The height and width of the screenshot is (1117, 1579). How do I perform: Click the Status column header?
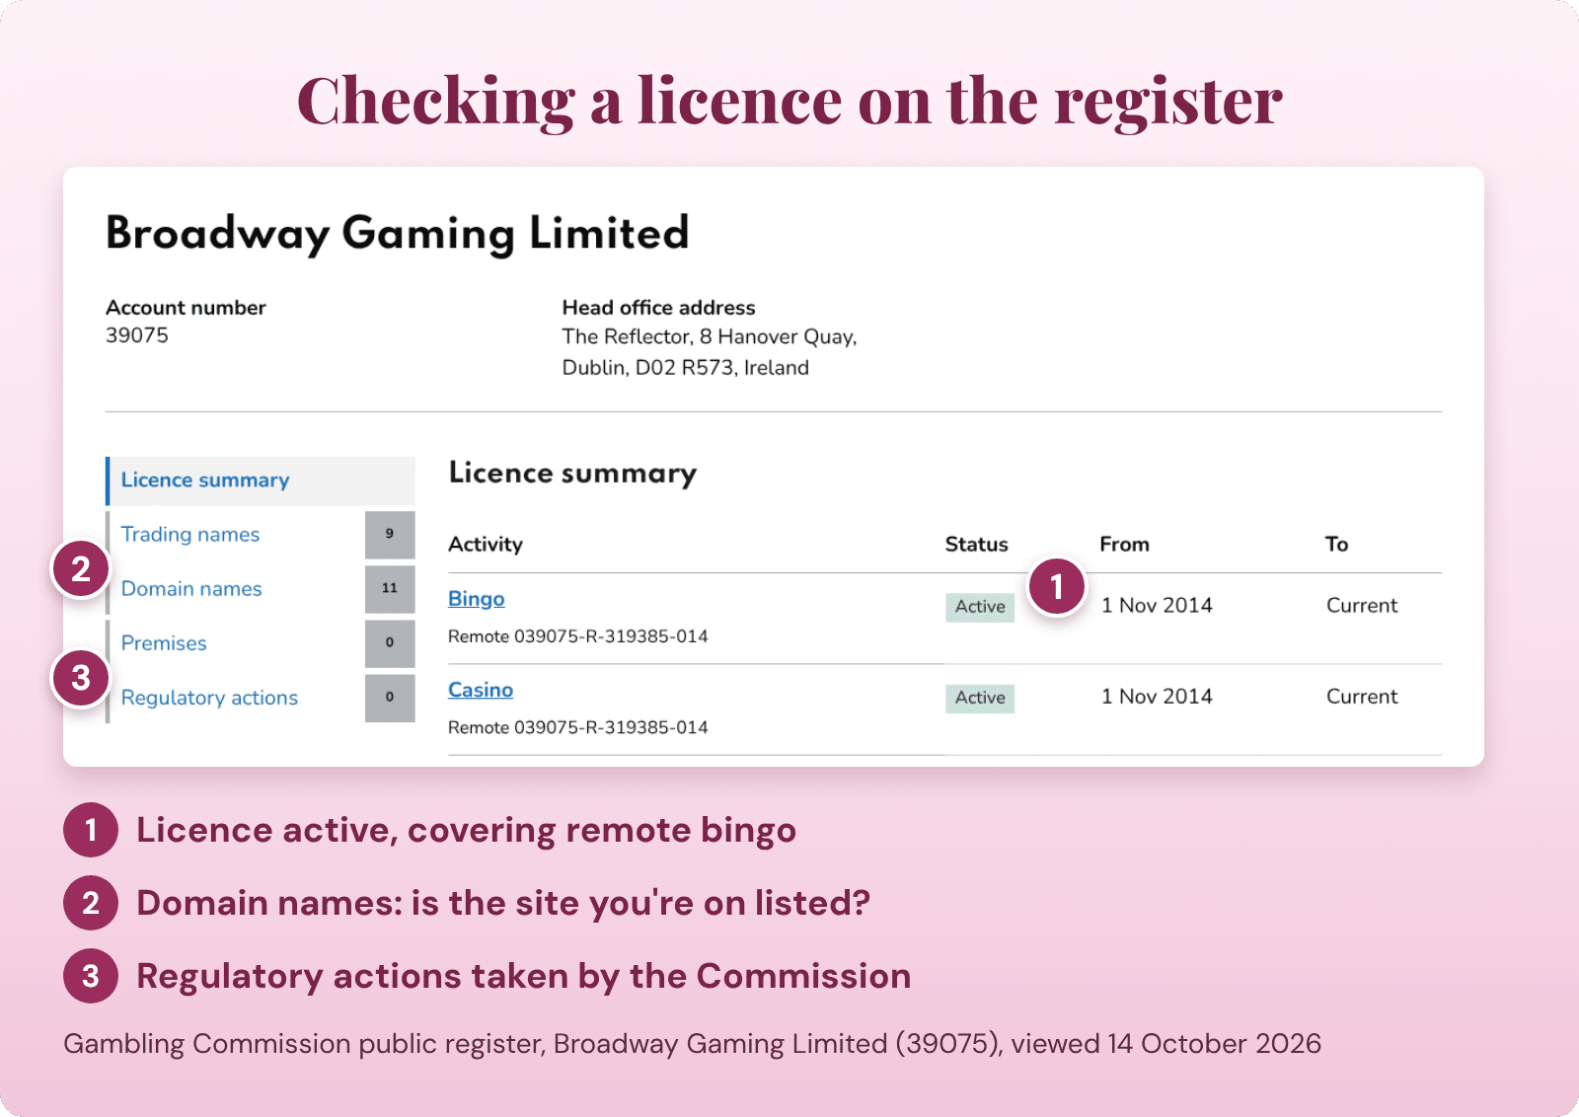point(977,545)
